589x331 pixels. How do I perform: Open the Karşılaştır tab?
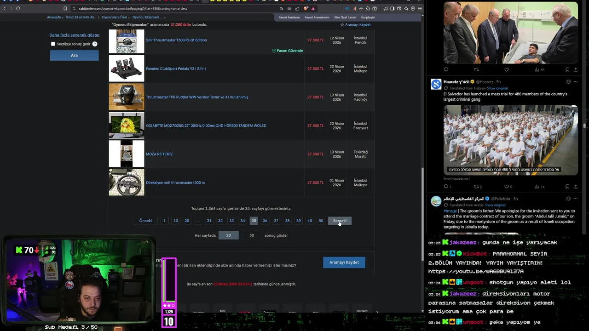click(x=368, y=17)
